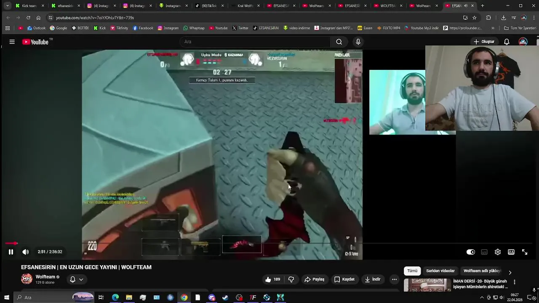This screenshot has width=539, height=303.
Task: Open the YouTube account avatar menu
Action: (523, 42)
